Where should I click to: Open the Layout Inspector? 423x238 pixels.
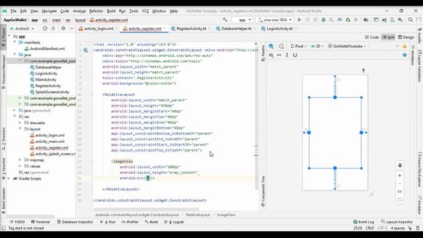pos(397,222)
